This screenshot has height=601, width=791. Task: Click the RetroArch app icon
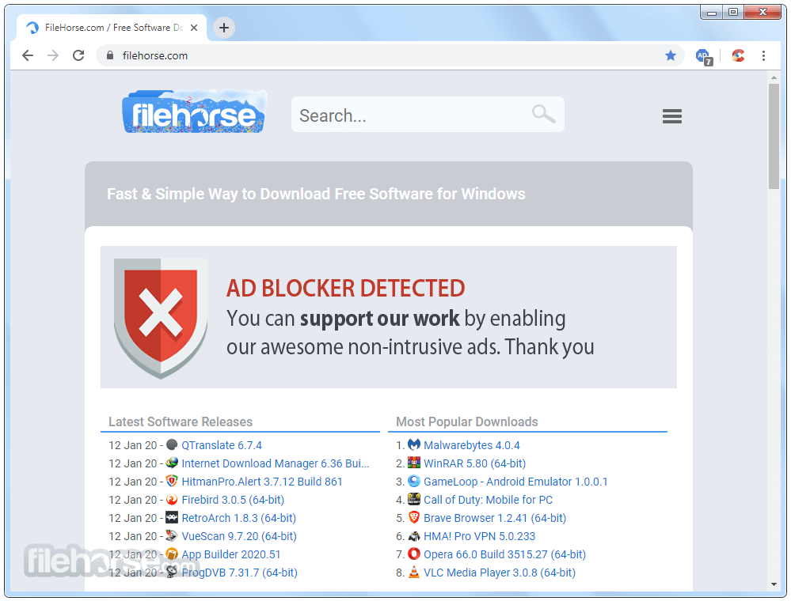point(172,517)
